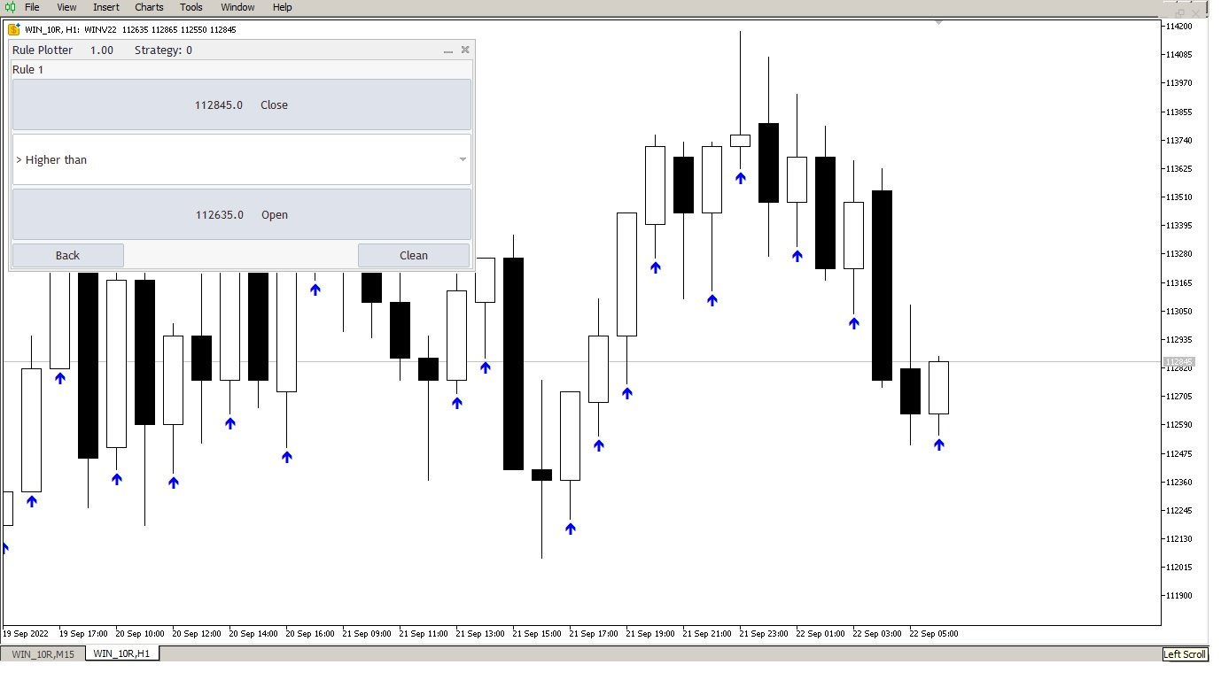Click the '112635.0 Open' value field
The image size is (1221, 680).
tap(241, 214)
